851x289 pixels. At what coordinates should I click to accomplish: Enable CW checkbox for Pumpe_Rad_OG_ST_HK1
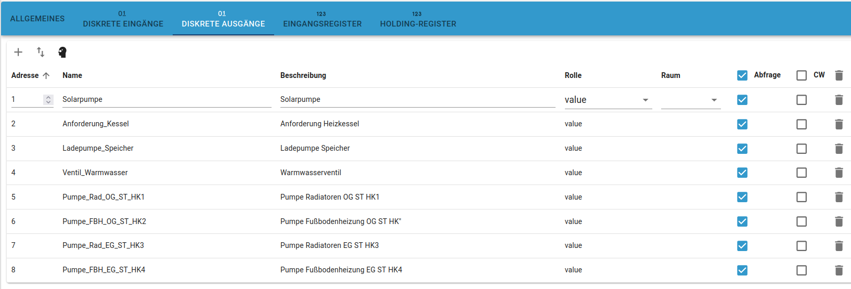802,197
